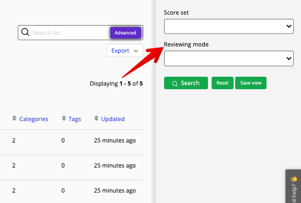The height and width of the screenshot is (203, 301).
Task: Sort by Tags column header
Action: pos(75,119)
